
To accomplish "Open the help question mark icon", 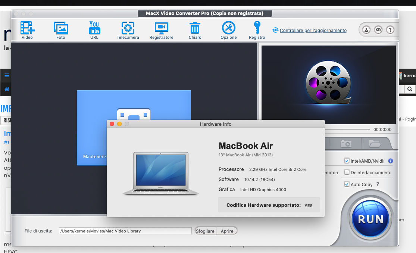I will pos(390,30).
